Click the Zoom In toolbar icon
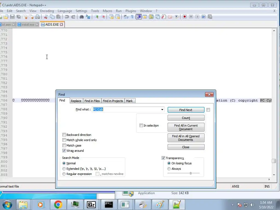The image size is (280, 210). pyautogui.click(x=97, y=17)
